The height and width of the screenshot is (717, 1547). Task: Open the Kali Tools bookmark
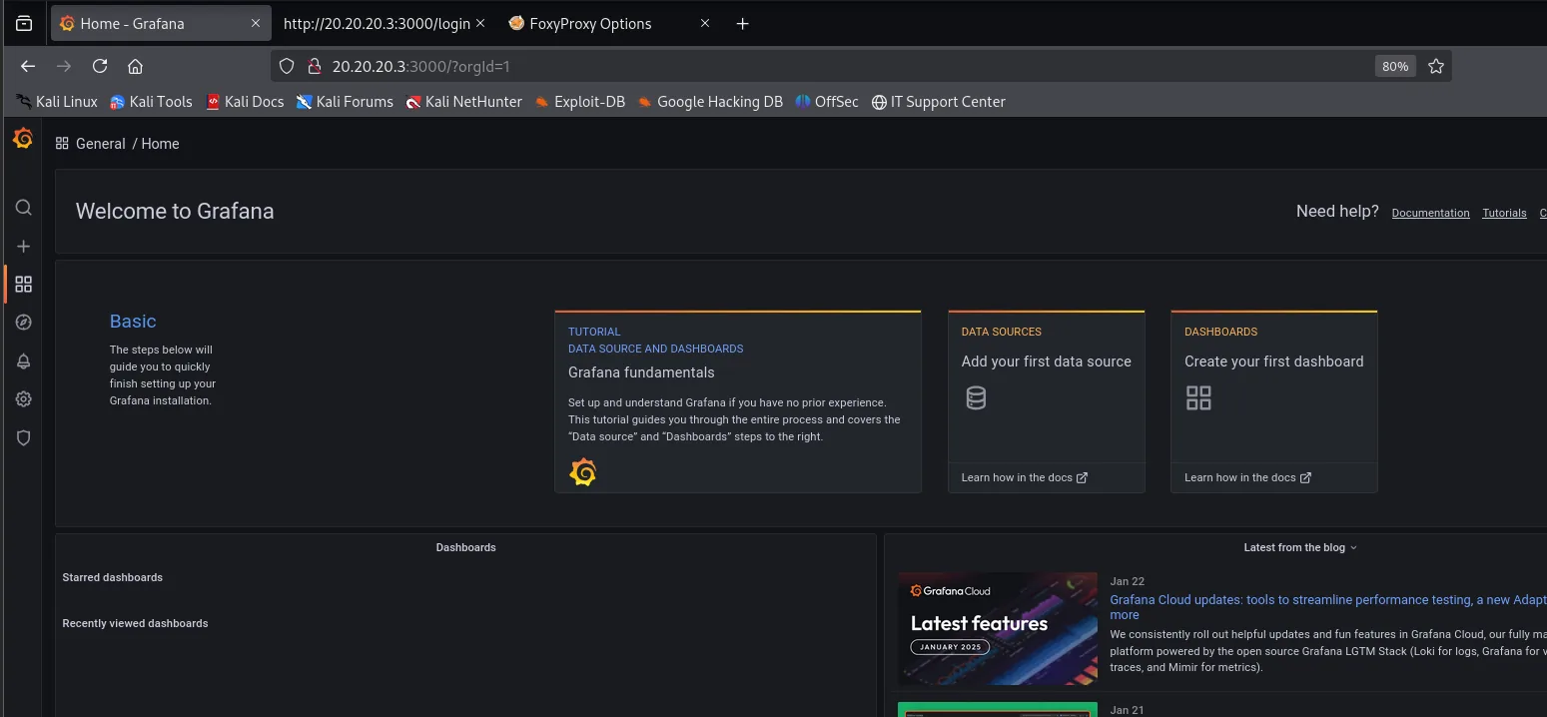(151, 102)
